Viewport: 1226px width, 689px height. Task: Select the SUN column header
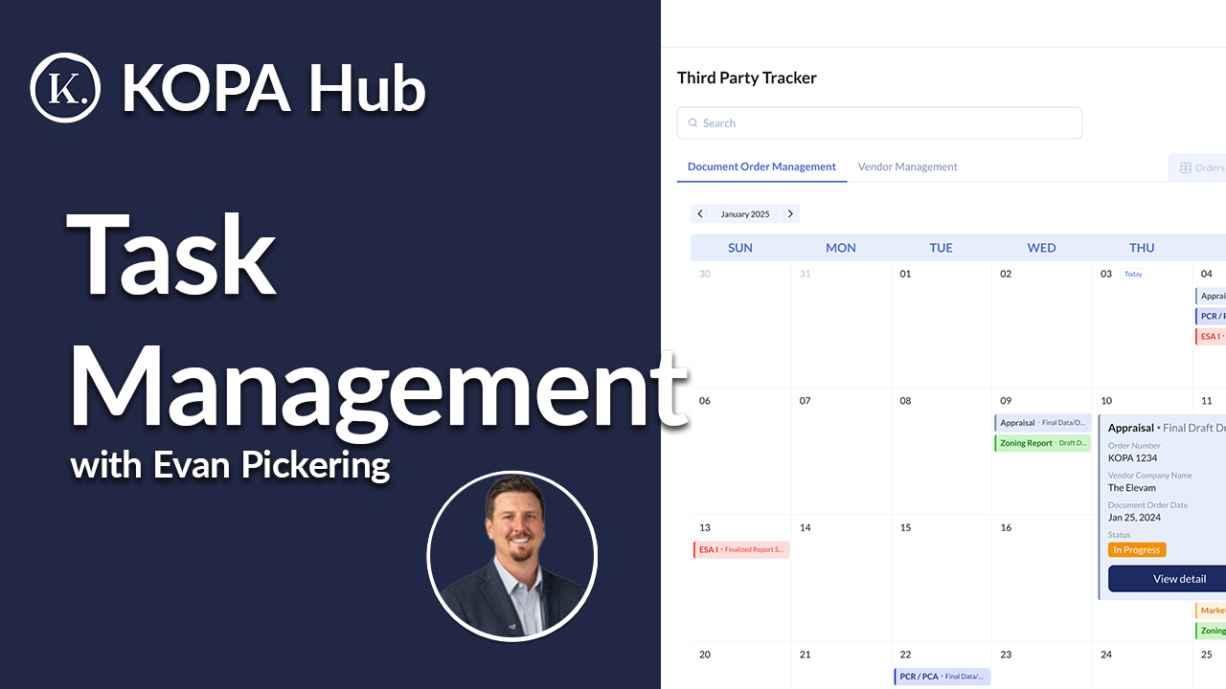pos(740,248)
